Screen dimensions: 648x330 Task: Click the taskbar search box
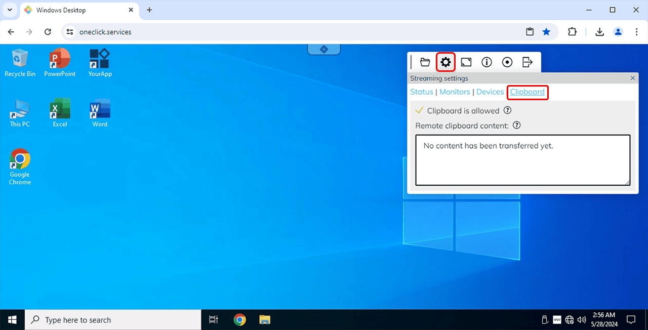tap(113, 319)
